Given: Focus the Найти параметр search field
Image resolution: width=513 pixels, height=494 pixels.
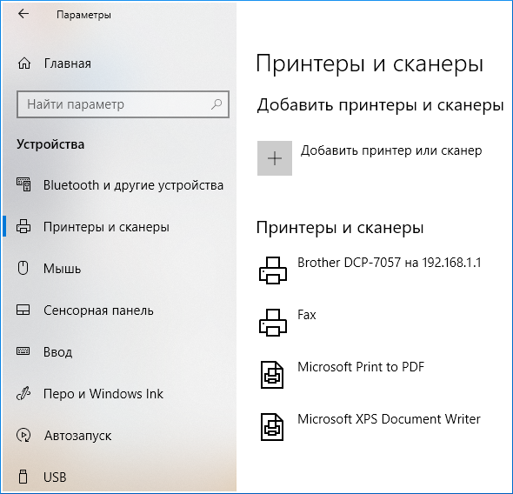Looking at the screenshot, I should (x=123, y=104).
